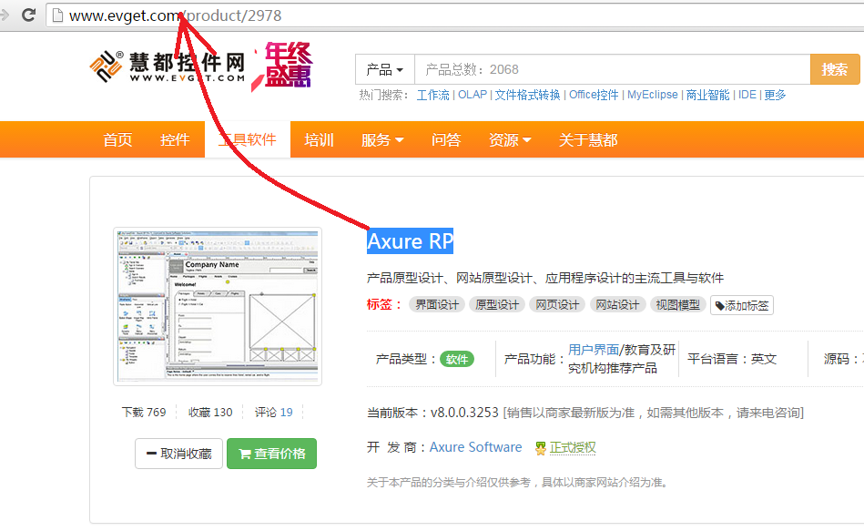Click the green 软件 product type badge
This screenshot has height=531, width=864.
tap(457, 360)
